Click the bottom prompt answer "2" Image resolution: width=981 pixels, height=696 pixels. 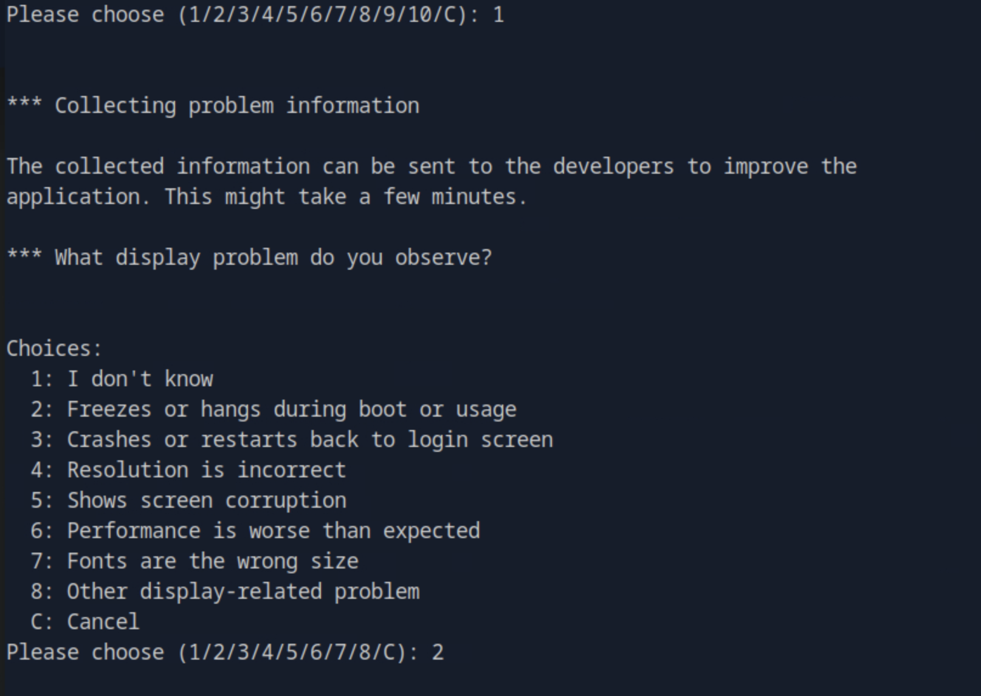click(438, 652)
